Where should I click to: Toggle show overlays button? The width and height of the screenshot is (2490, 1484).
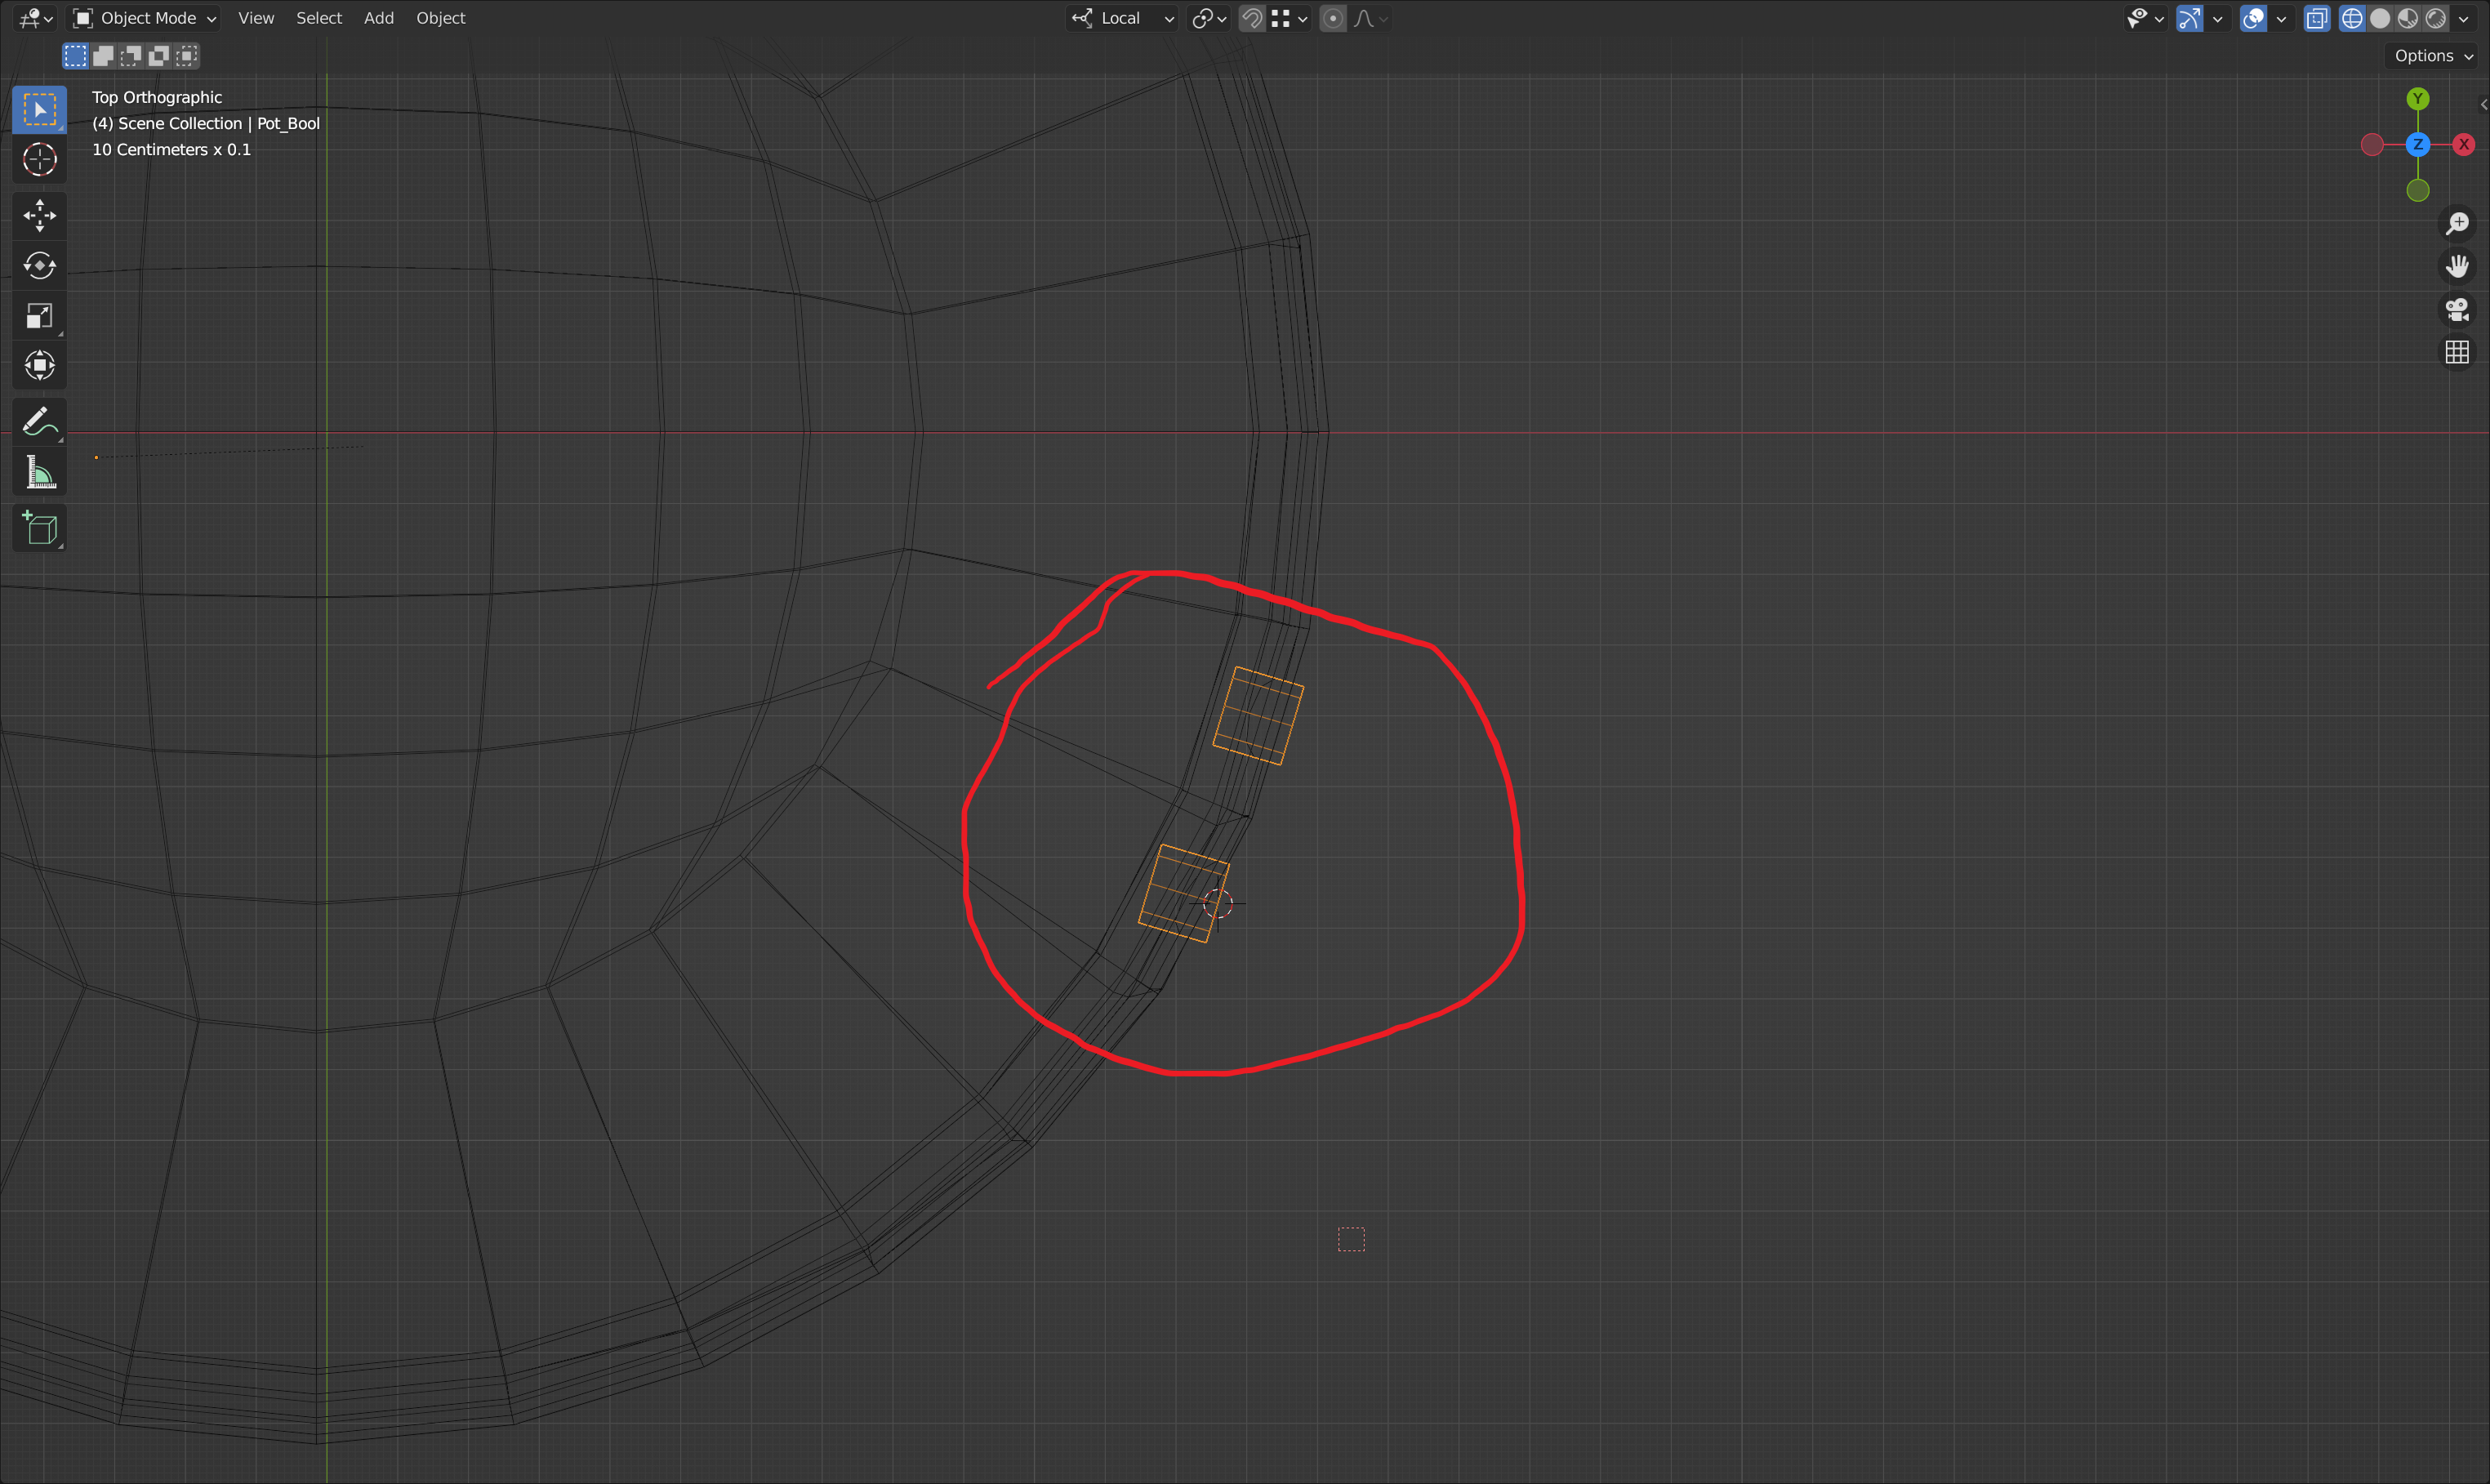tap(2253, 18)
